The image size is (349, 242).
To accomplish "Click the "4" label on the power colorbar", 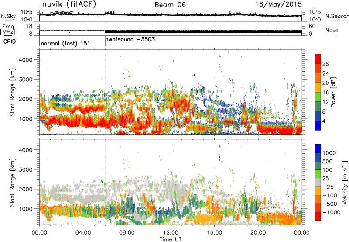I will pyautogui.click(x=324, y=121).
